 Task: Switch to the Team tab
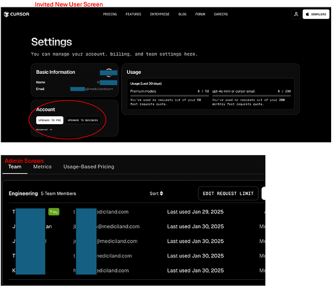[x=15, y=167]
